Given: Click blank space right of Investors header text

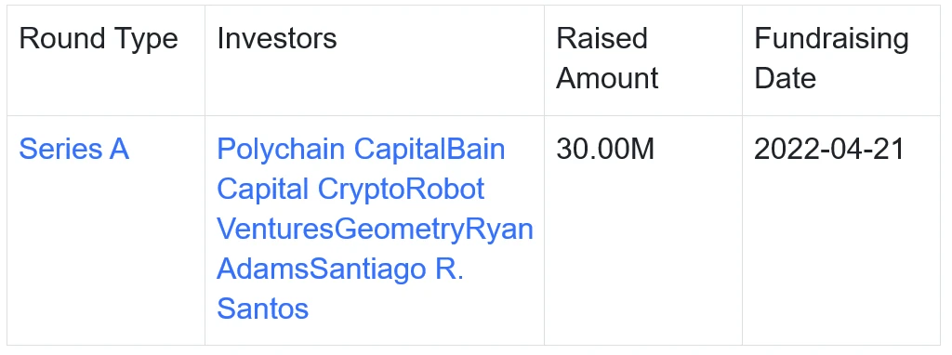Looking at the screenshot, I should click(x=440, y=39).
